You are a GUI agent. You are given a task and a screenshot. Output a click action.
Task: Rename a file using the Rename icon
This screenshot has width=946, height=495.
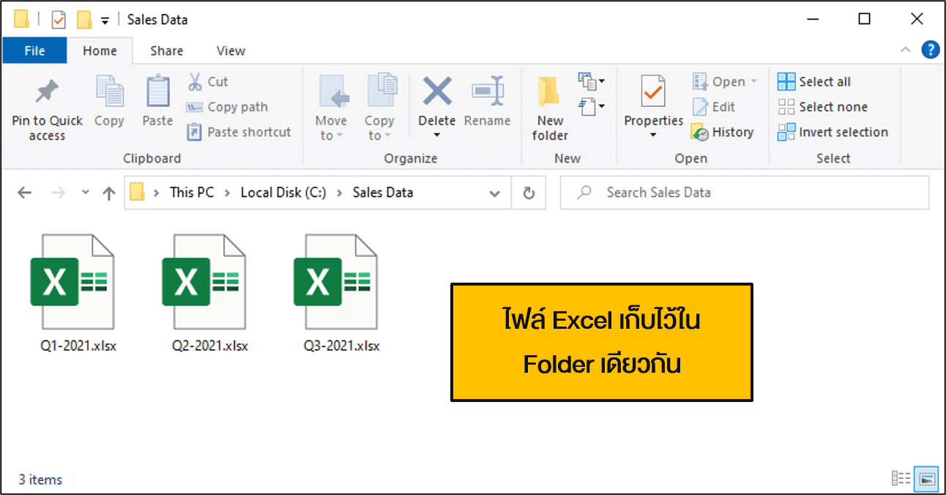[487, 103]
